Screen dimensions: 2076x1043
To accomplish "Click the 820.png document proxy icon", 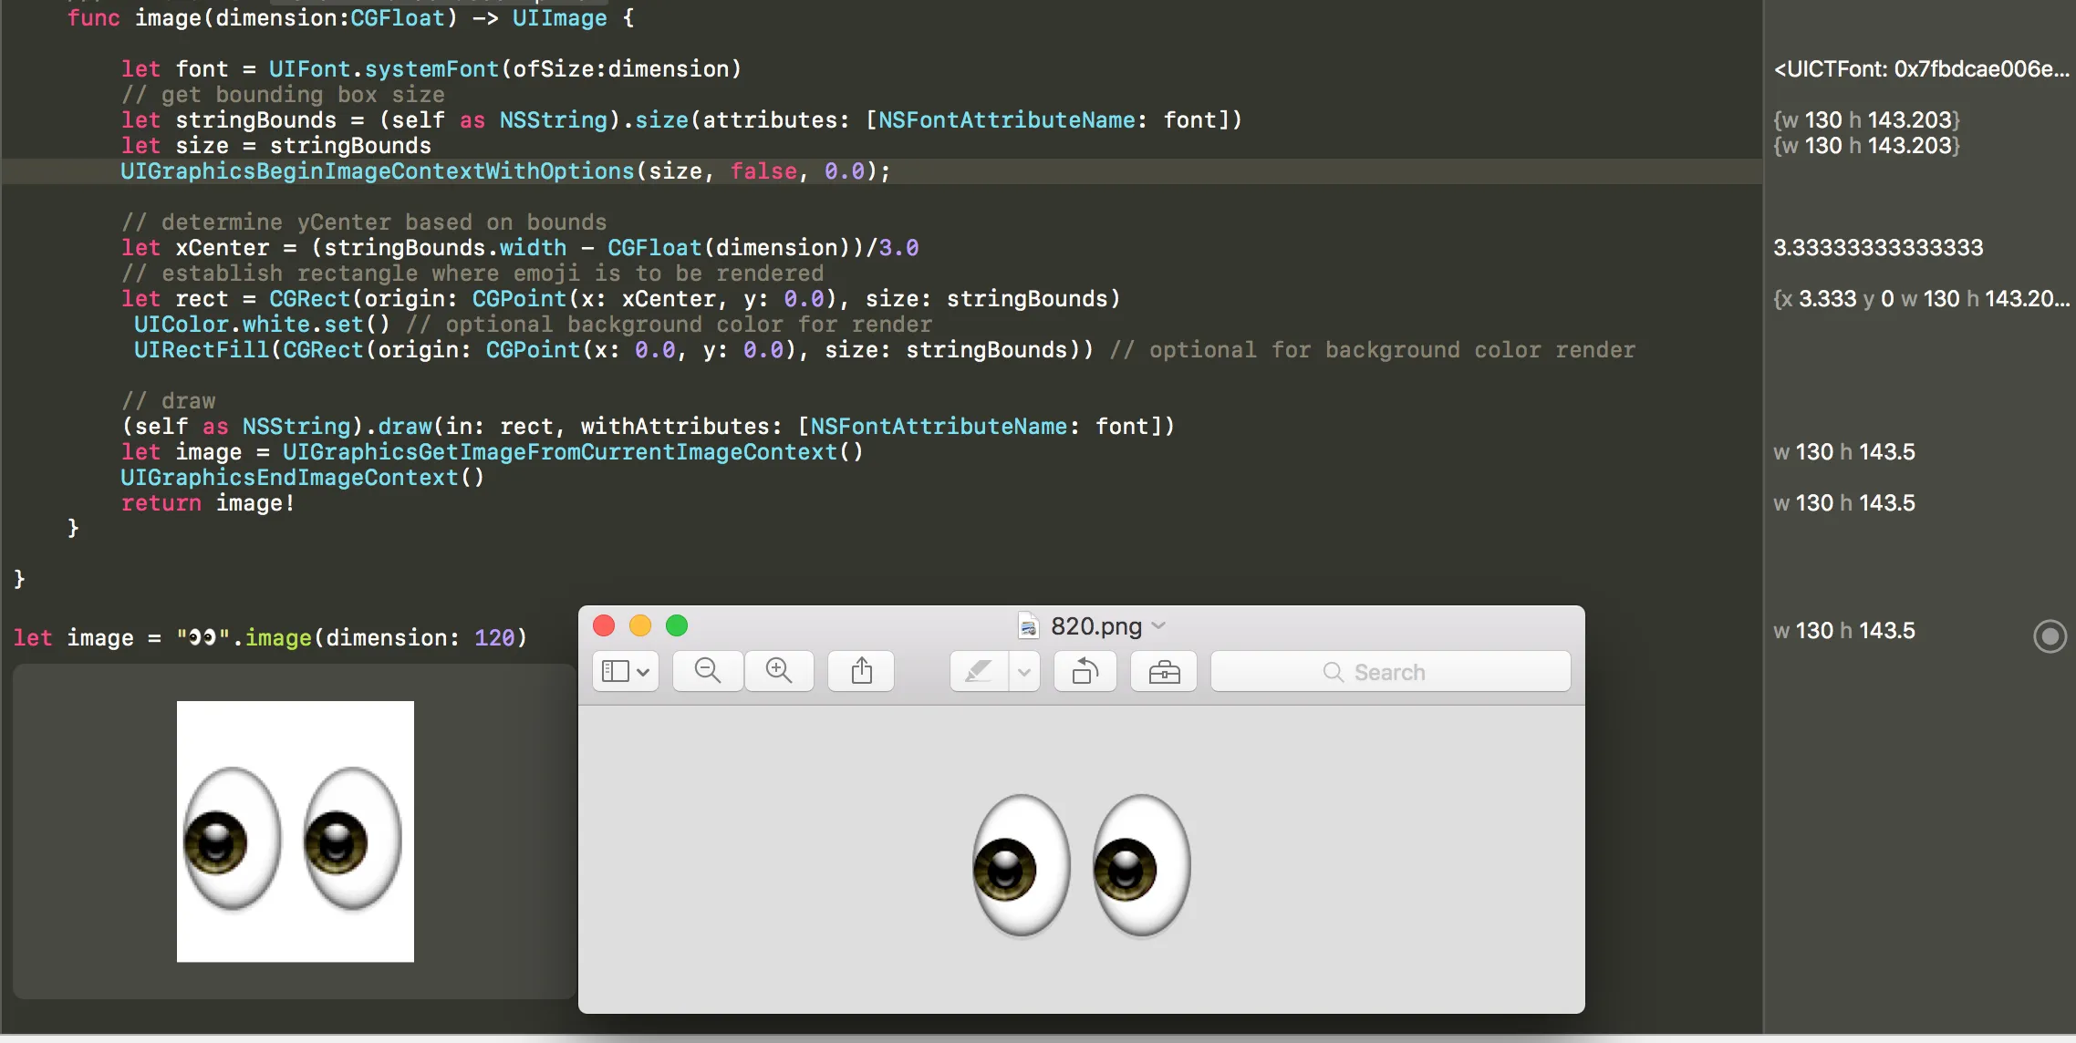I will pyautogui.click(x=1028, y=626).
